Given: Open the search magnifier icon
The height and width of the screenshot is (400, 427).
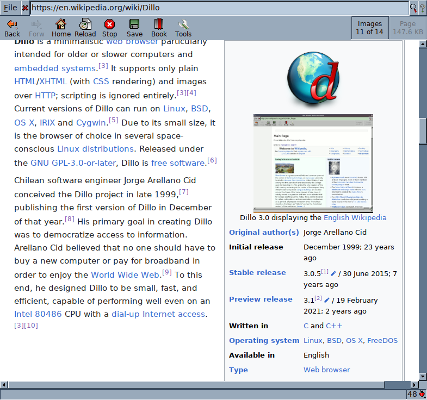Looking at the screenshot, I should 413,8.
